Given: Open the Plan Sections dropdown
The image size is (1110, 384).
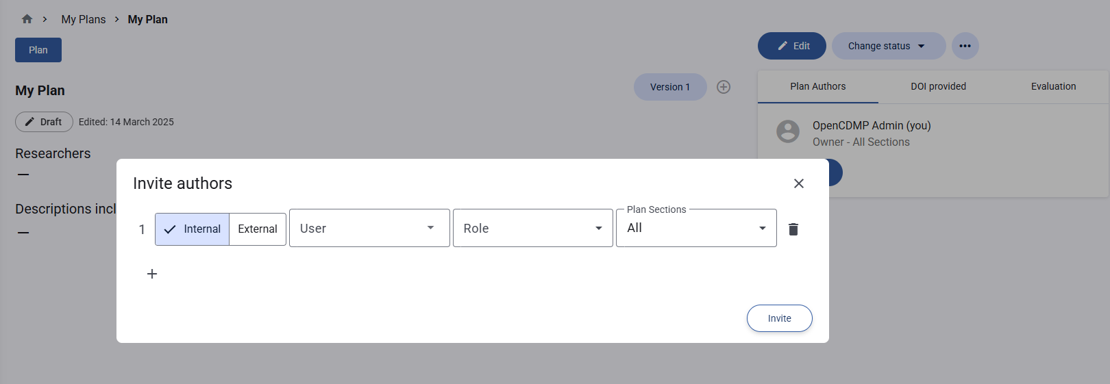Looking at the screenshot, I should pyautogui.click(x=696, y=228).
